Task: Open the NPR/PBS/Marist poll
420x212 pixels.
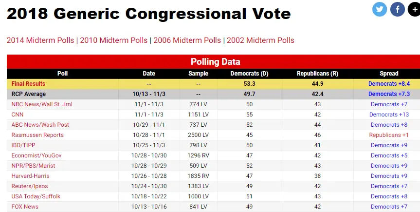Action: 33,166
